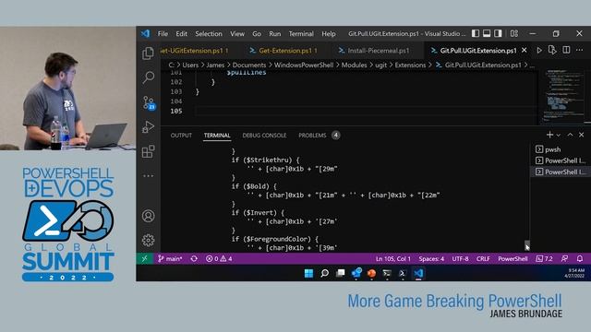This screenshot has width=591, height=332.
Task: Click the Modules folder in breadcrumb
Action: coord(354,65)
